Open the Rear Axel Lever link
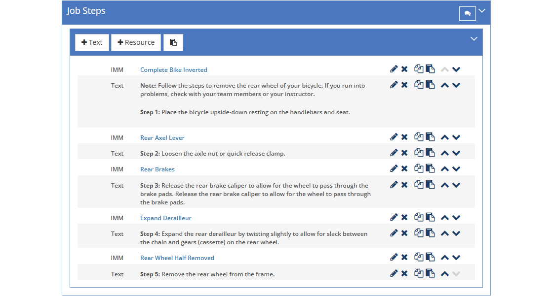Screen dimensions: 553x296 (162, 137)
